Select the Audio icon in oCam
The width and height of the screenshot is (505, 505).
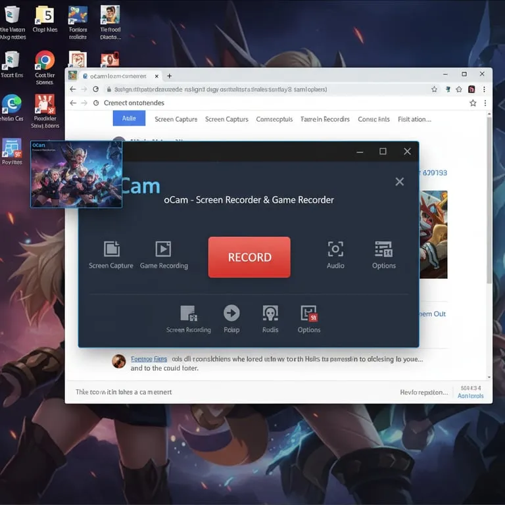pyautogui.click(x=335, y=249)
